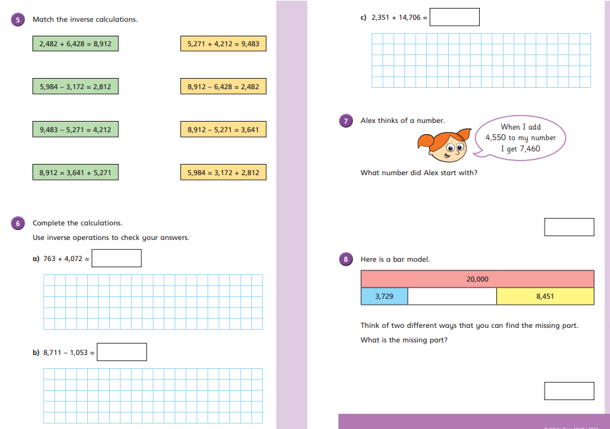Viewport: 610px width, 429px height.
Task: Click the answer box for Alex's starting number
Action: coord(569,227)
